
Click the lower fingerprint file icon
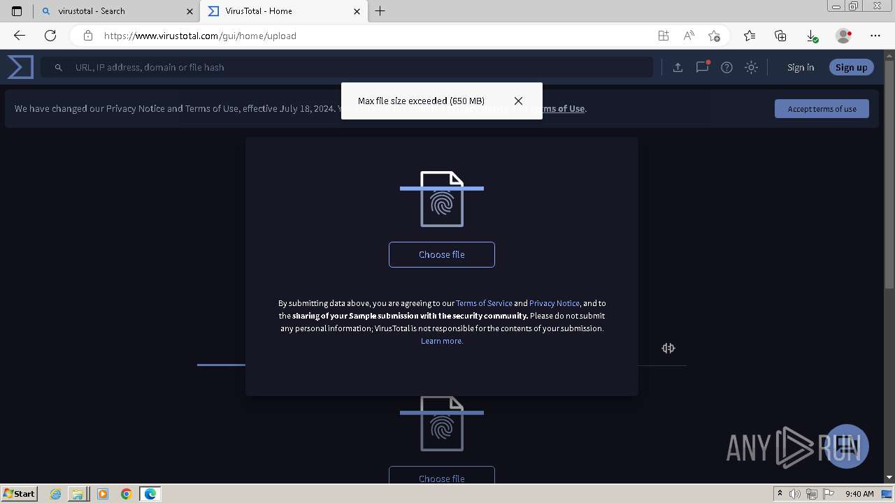click(442, 423)
